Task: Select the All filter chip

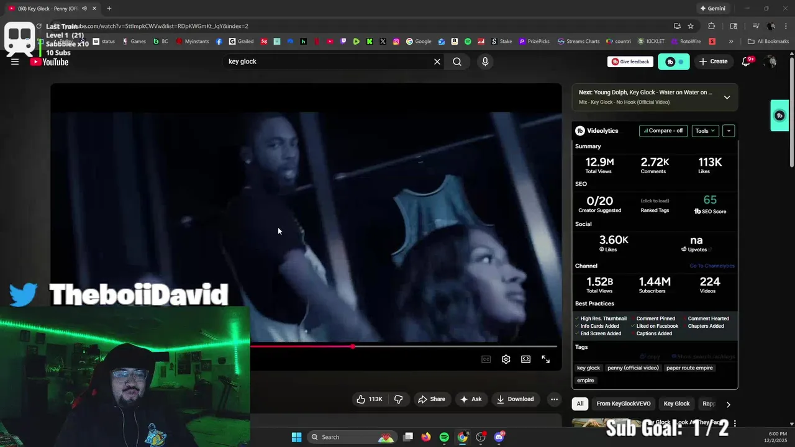Action: tap(580, 404)
